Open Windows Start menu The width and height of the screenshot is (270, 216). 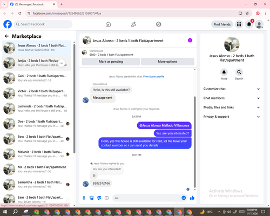[5, 212]
